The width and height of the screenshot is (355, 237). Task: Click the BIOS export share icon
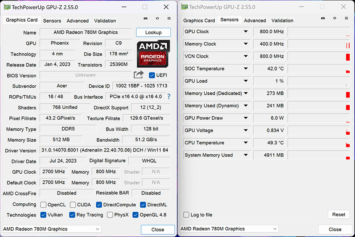click(x=138, y=74)
